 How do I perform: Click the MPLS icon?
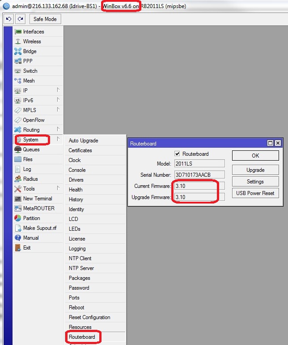(18, 110)
